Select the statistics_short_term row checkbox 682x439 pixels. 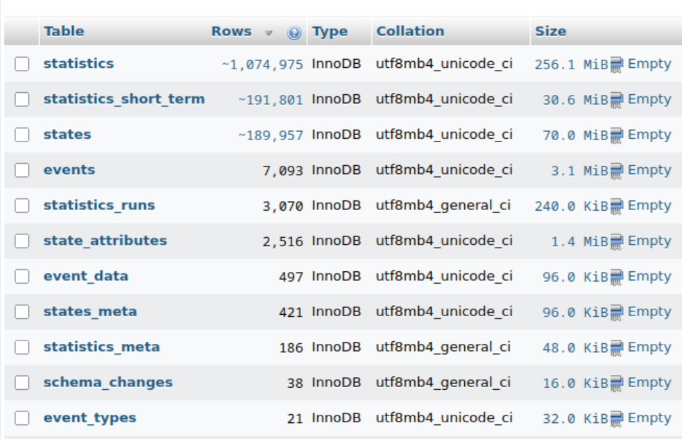click(22, 100)
